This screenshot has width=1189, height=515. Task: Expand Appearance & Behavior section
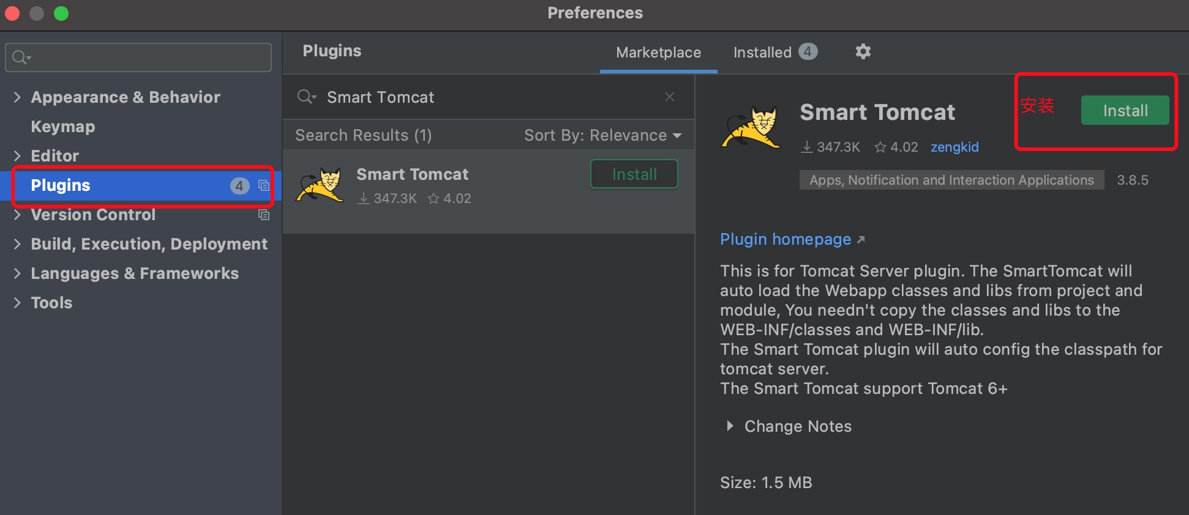coord(17,97)
